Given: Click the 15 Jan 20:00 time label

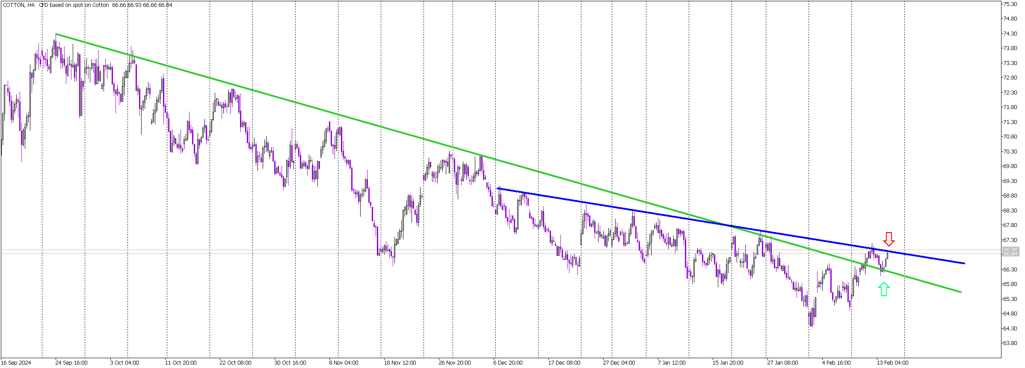Looking at the screenshot, I should coord(728,363).
